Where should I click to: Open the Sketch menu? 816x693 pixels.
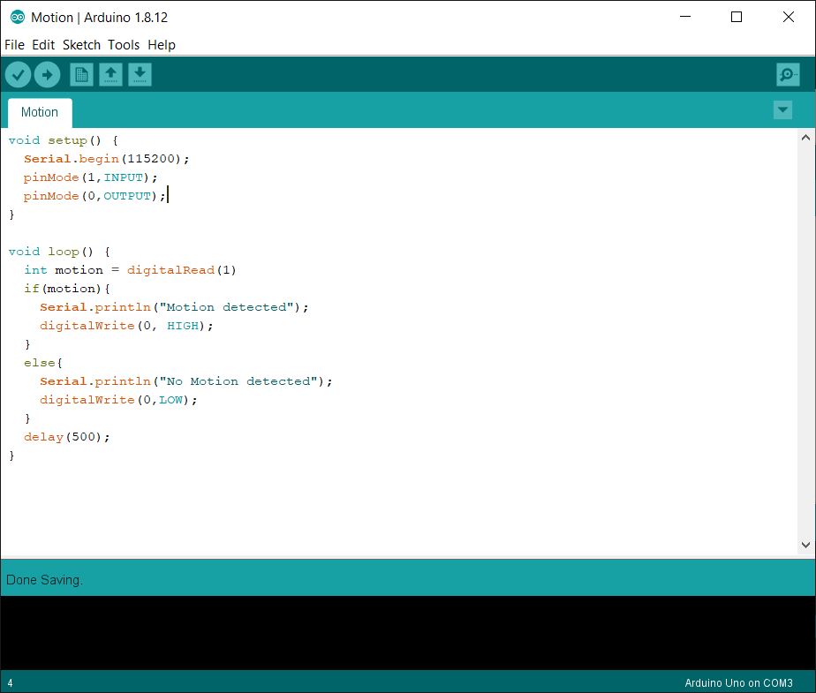coord(82,45)
